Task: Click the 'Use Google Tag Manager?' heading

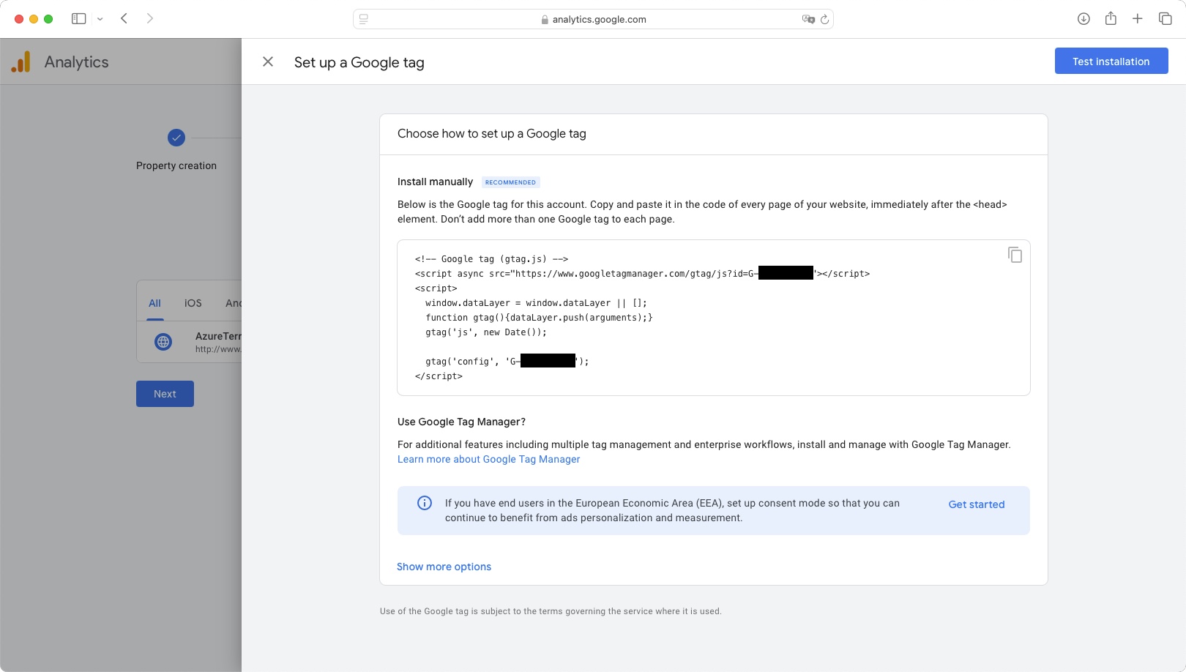Action: [x=461, y=422]
